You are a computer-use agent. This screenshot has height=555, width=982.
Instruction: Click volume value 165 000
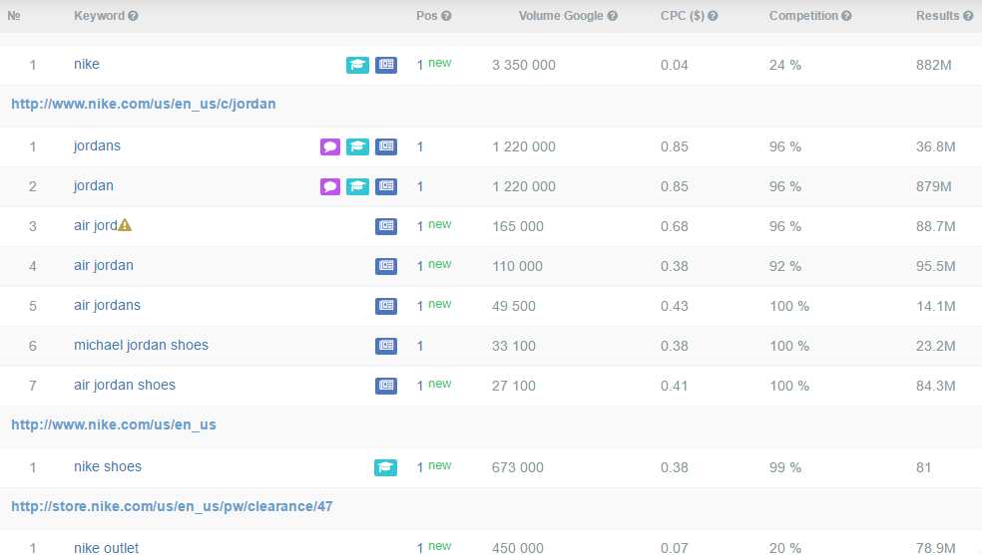pos(518,227)
